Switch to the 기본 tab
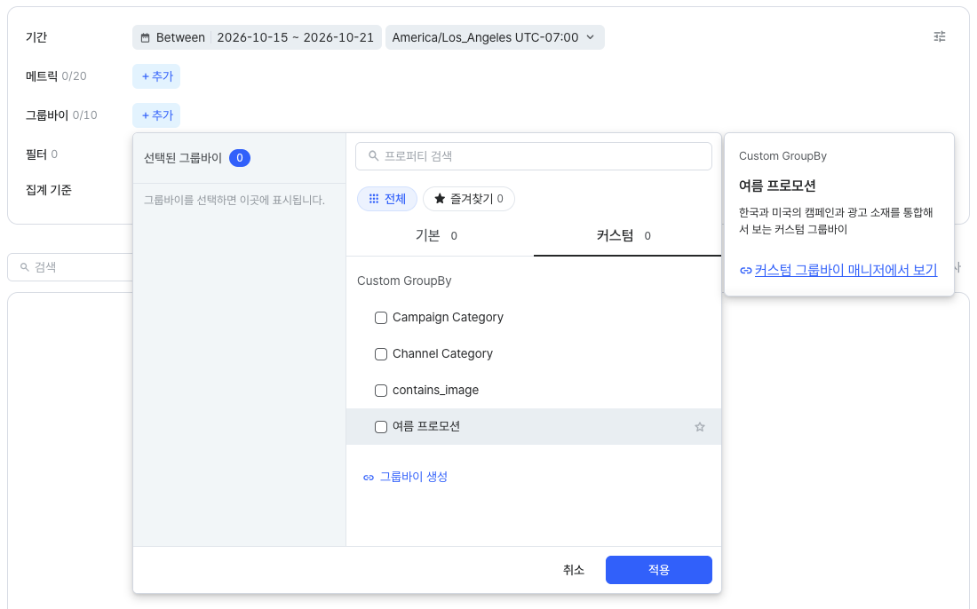Image resolution: width=977 pixels, height=609 pixels. click(440, 235)
